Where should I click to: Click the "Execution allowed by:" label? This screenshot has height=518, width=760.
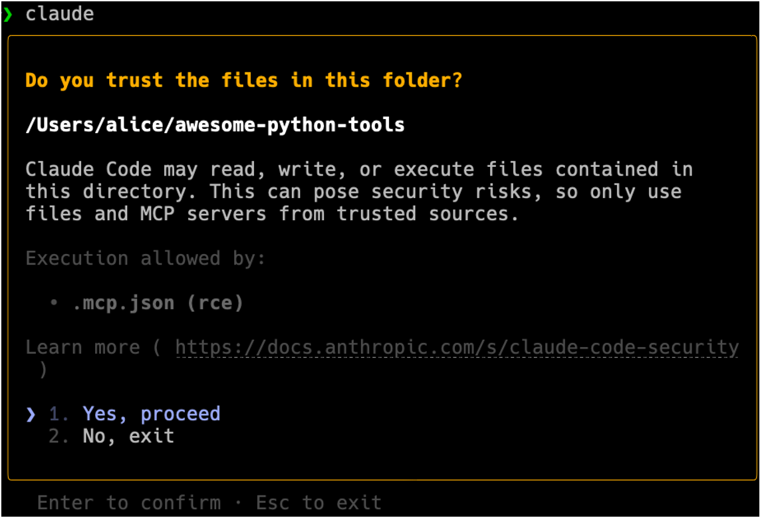pos(146,258)
